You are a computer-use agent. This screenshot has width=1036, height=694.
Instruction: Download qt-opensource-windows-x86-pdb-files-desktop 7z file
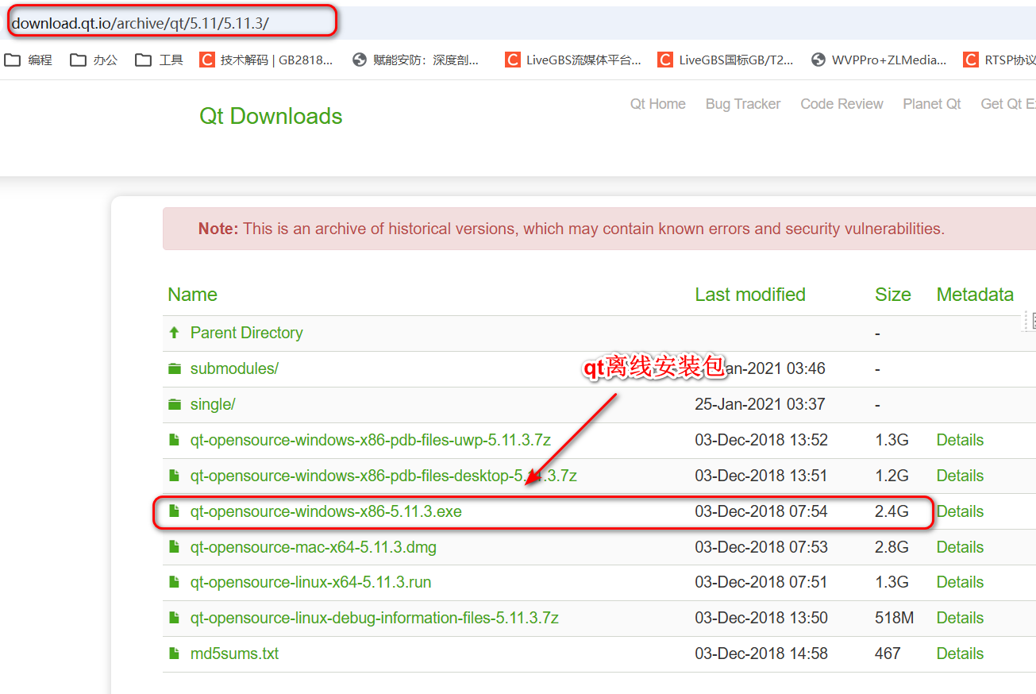(383, 476)
